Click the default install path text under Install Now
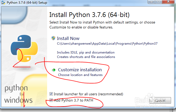The image size is (176, 112). (x=107, y=44)
